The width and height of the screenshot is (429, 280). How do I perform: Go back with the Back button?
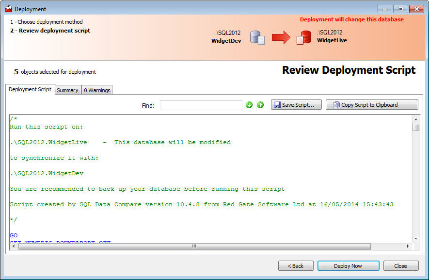pyautogui.click(x=296, y=266)
